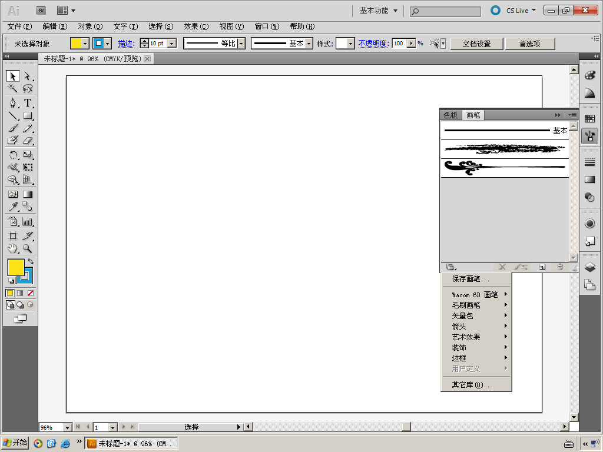Click the yellow fill swatch in toolbox

click(x=16, y=267)
